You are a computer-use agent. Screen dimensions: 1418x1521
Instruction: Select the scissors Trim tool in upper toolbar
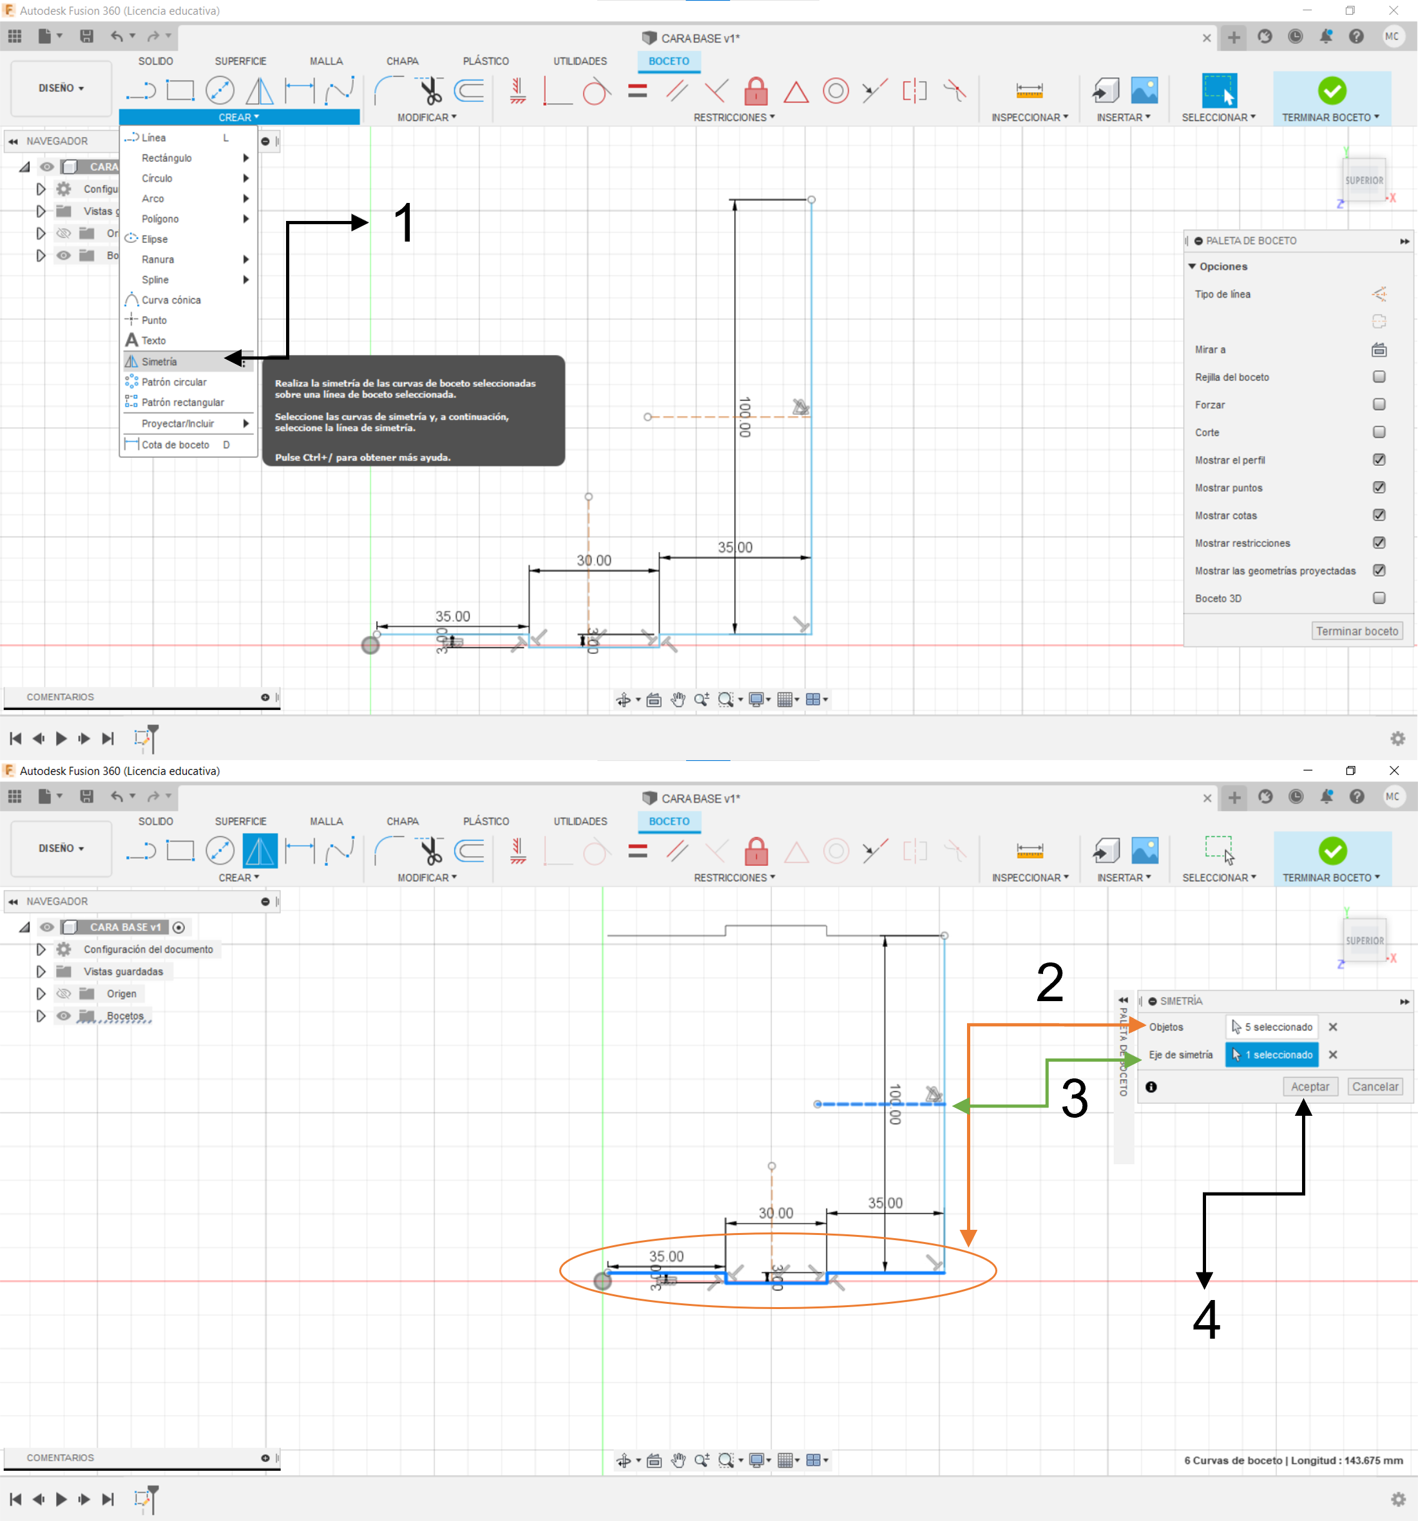pos(431,91)
